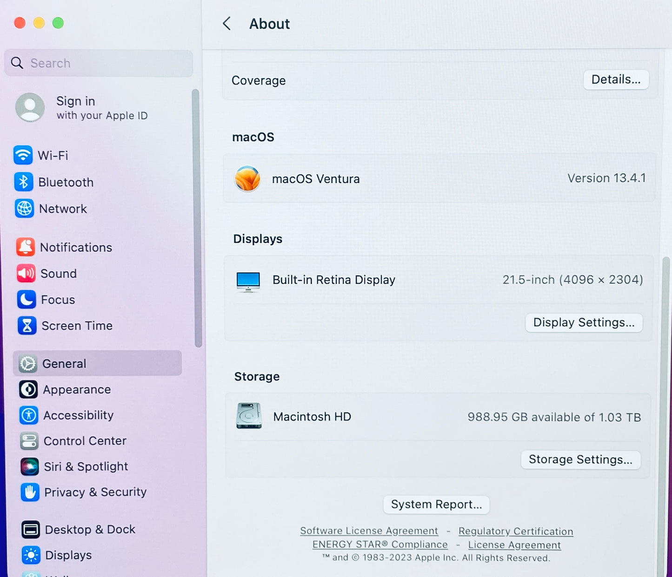This screenshot has width=672, height=577.
Task: Click the sidebar vertical scrollbar
Action: tap(197, 218)
